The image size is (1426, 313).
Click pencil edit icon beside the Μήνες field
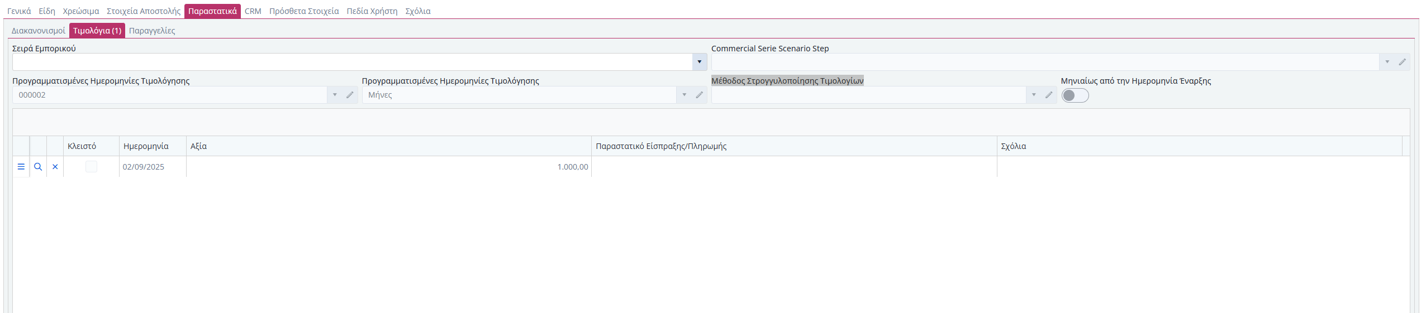click(x=699, y=95)
